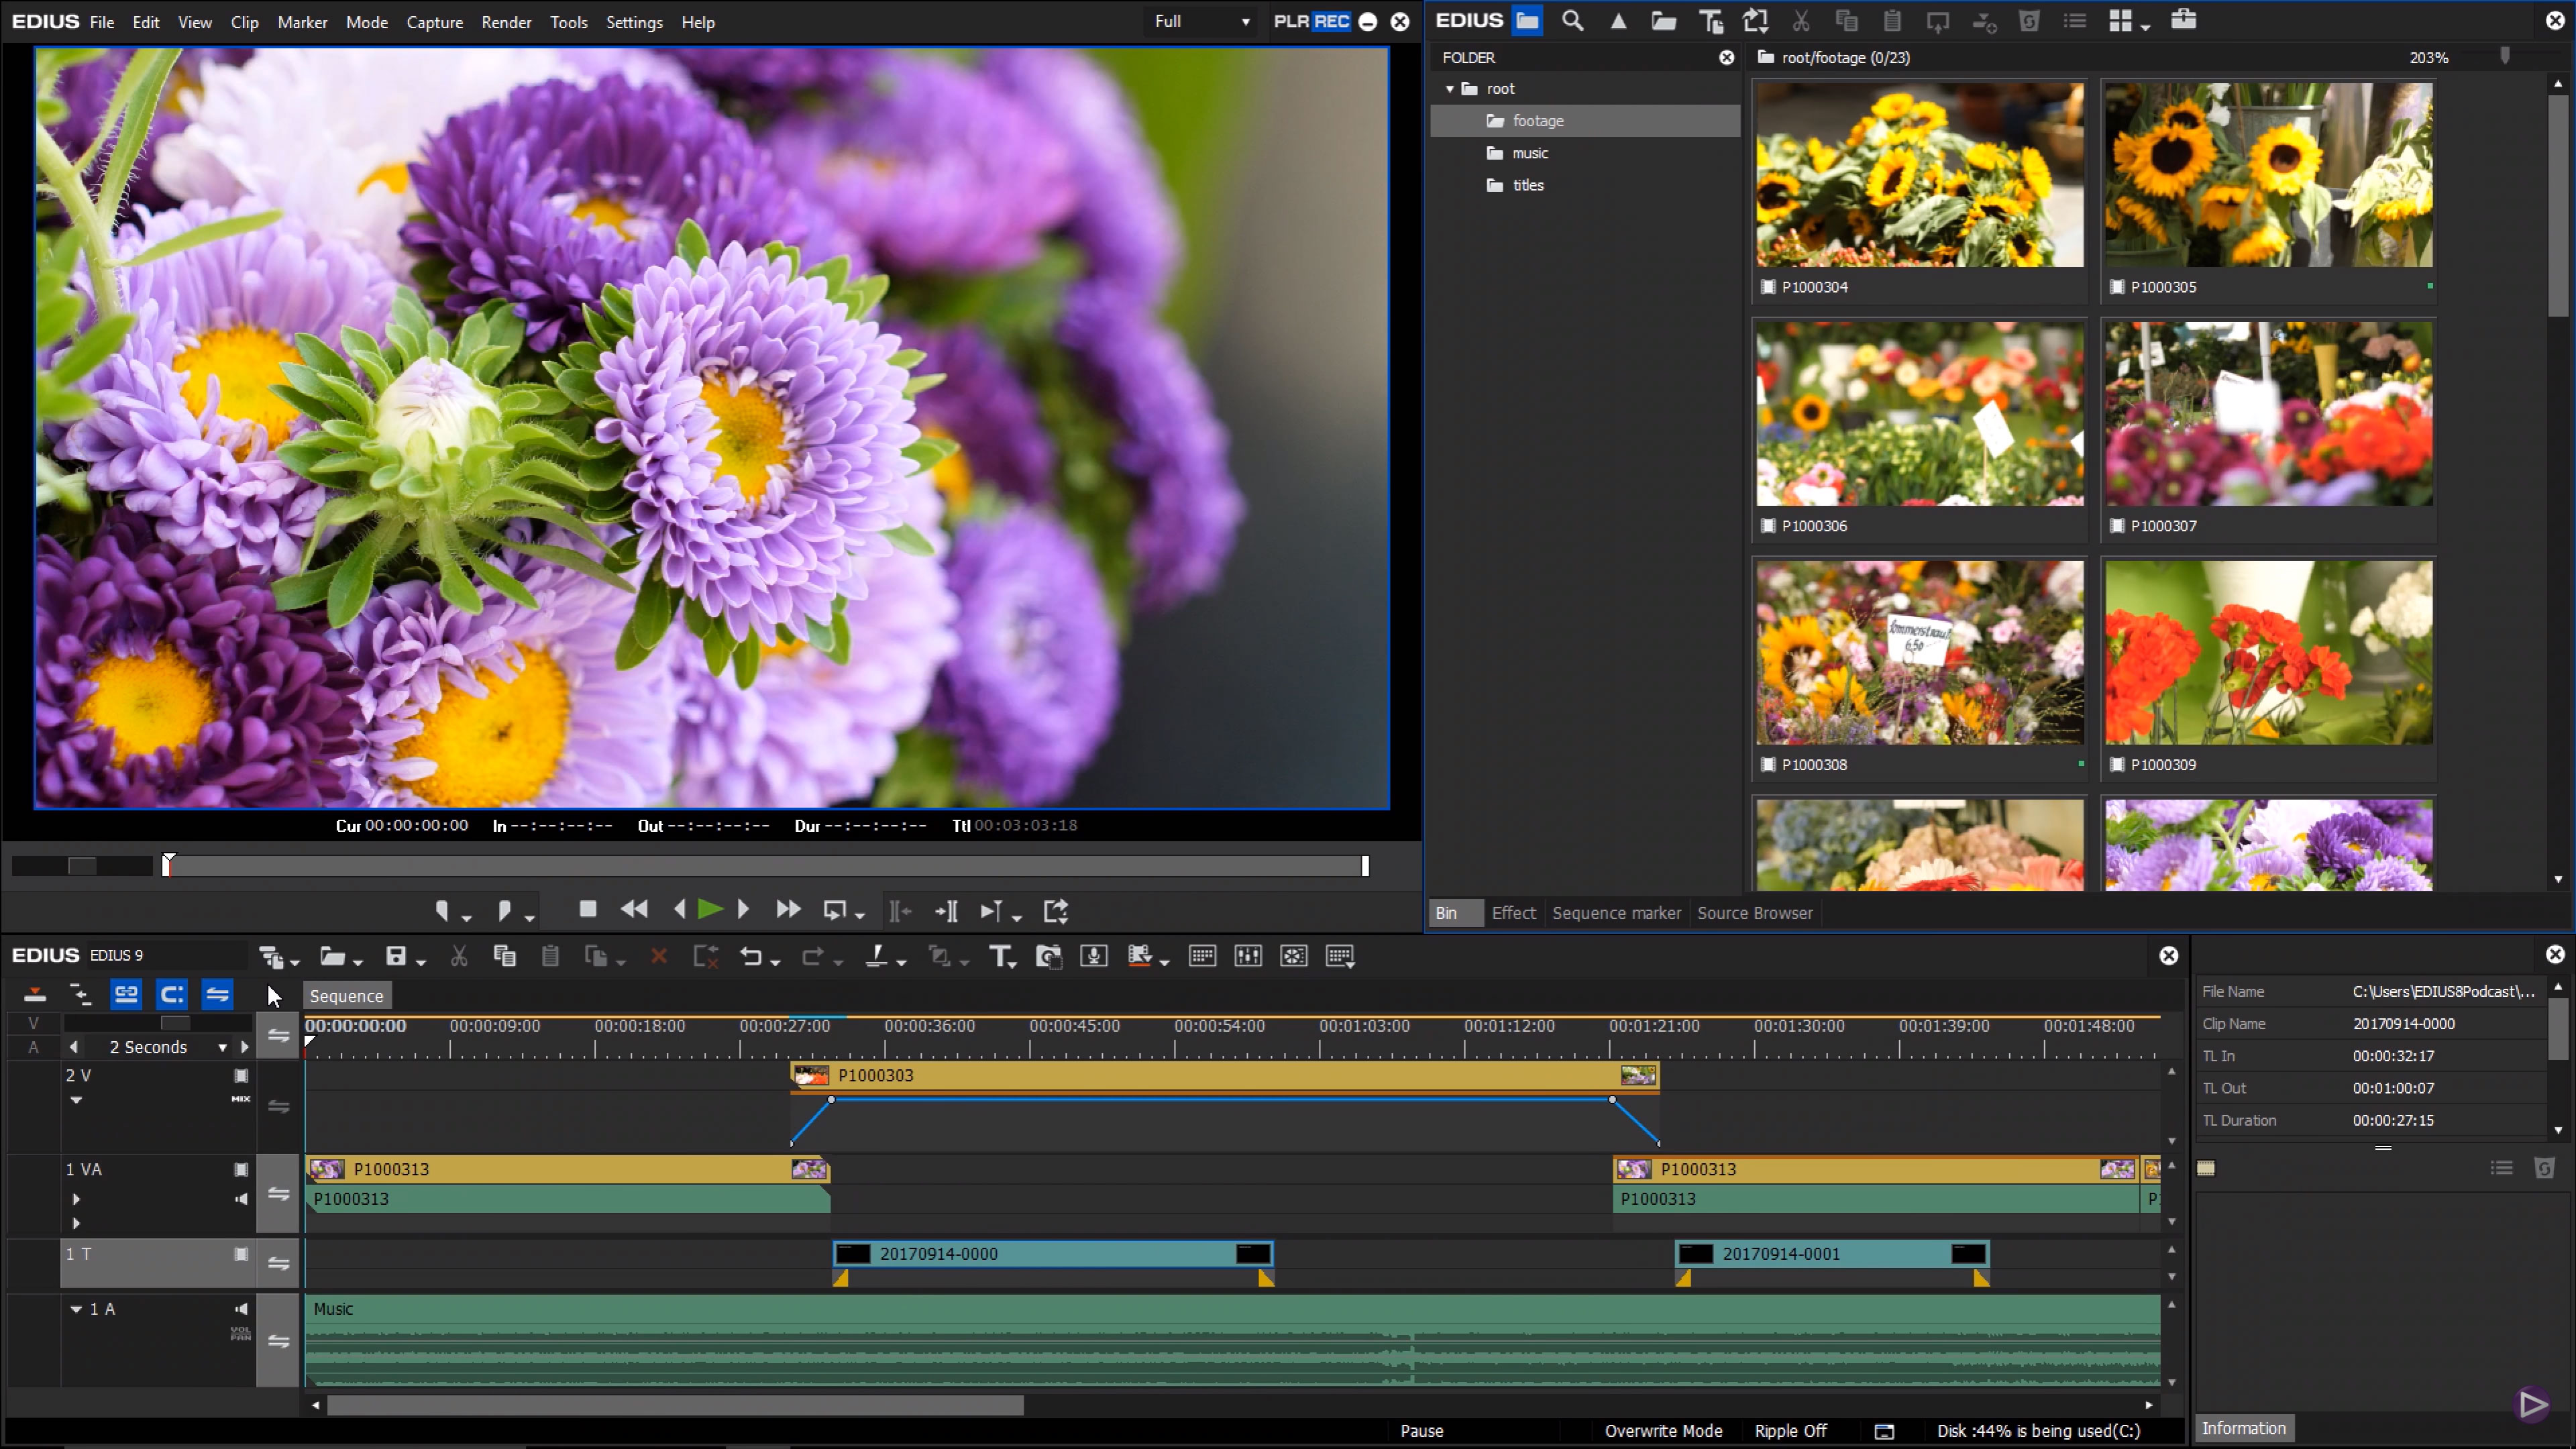
Task: Toggle mute on the 1 VA track
Action: coord(241,1199)
